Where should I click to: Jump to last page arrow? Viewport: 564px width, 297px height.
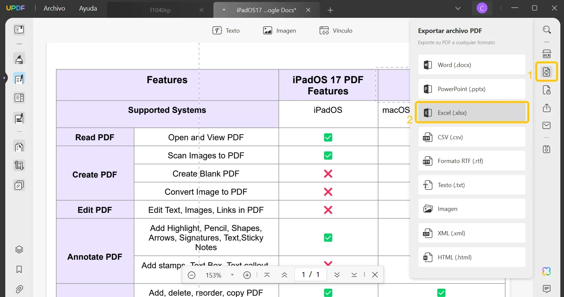click(354, 275)
